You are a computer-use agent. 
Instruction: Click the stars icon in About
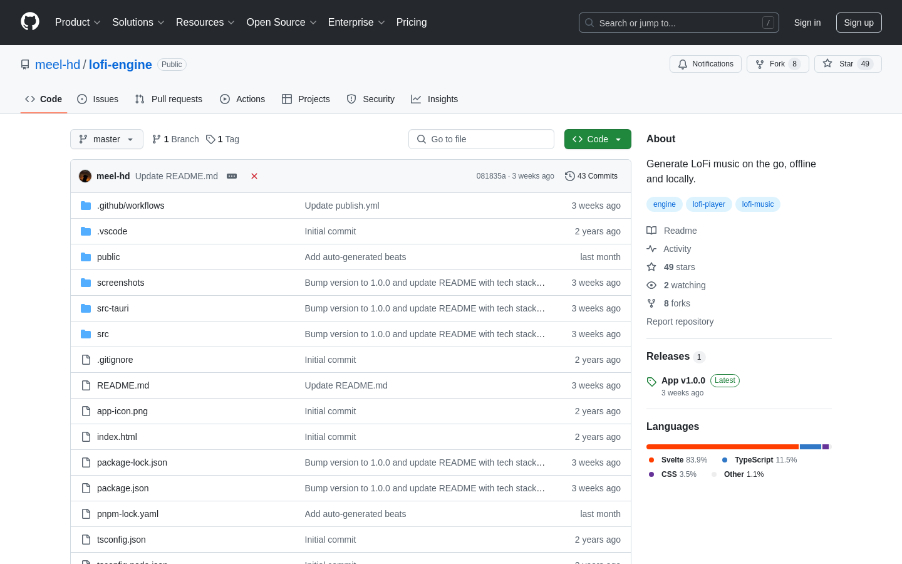tap(651, 267)
